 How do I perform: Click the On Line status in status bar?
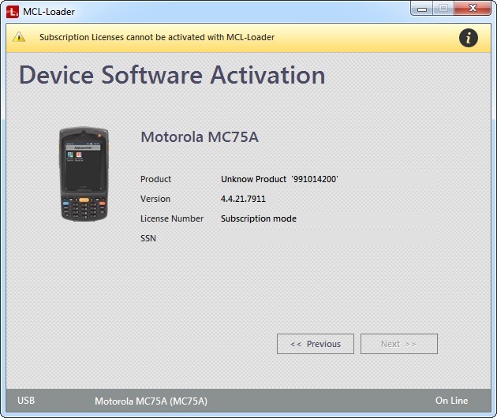(451, 401)
